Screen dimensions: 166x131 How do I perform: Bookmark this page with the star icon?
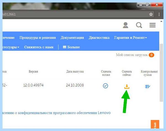coord(151,14)
